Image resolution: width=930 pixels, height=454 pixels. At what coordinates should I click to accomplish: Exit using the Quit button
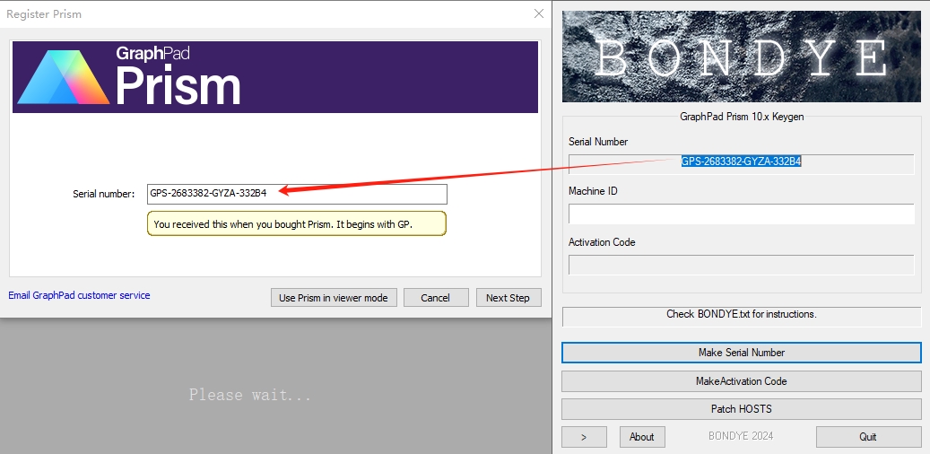pyautogui.click(x=867, y=437)
